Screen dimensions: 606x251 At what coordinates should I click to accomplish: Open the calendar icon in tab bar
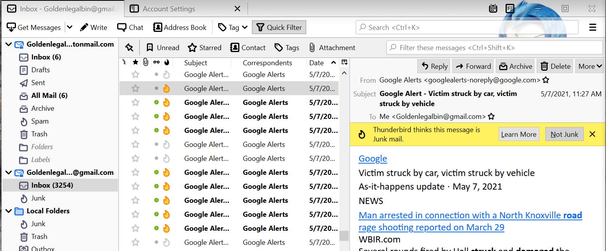click(493, 9)
